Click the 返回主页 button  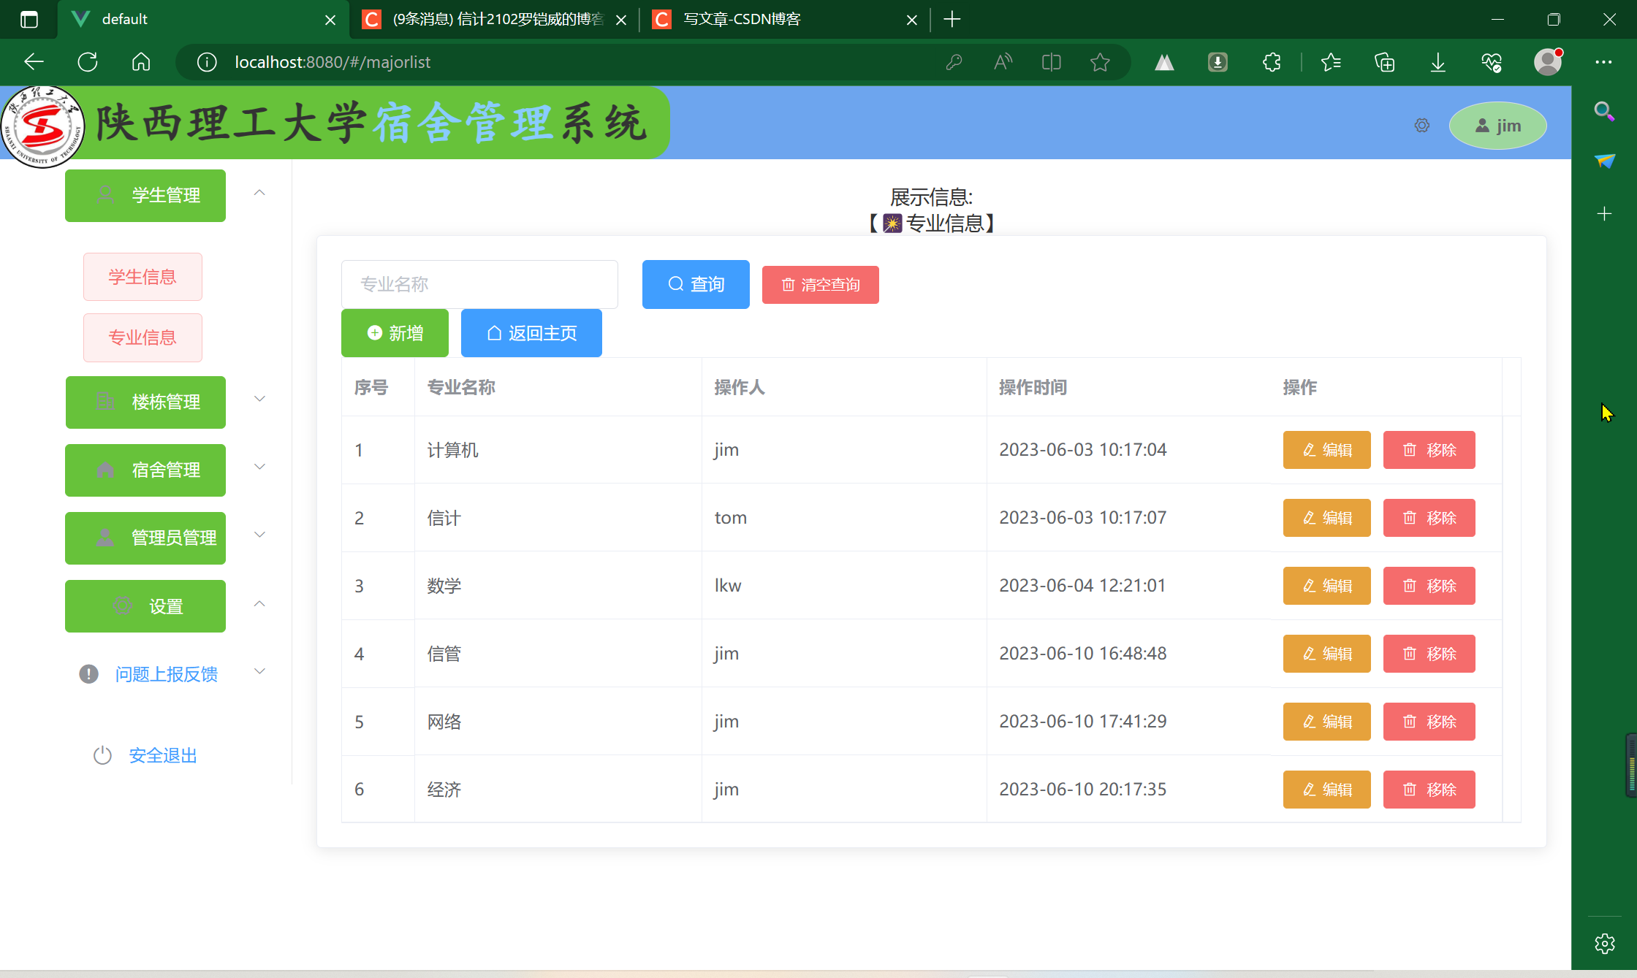click(x=531, y=333)
